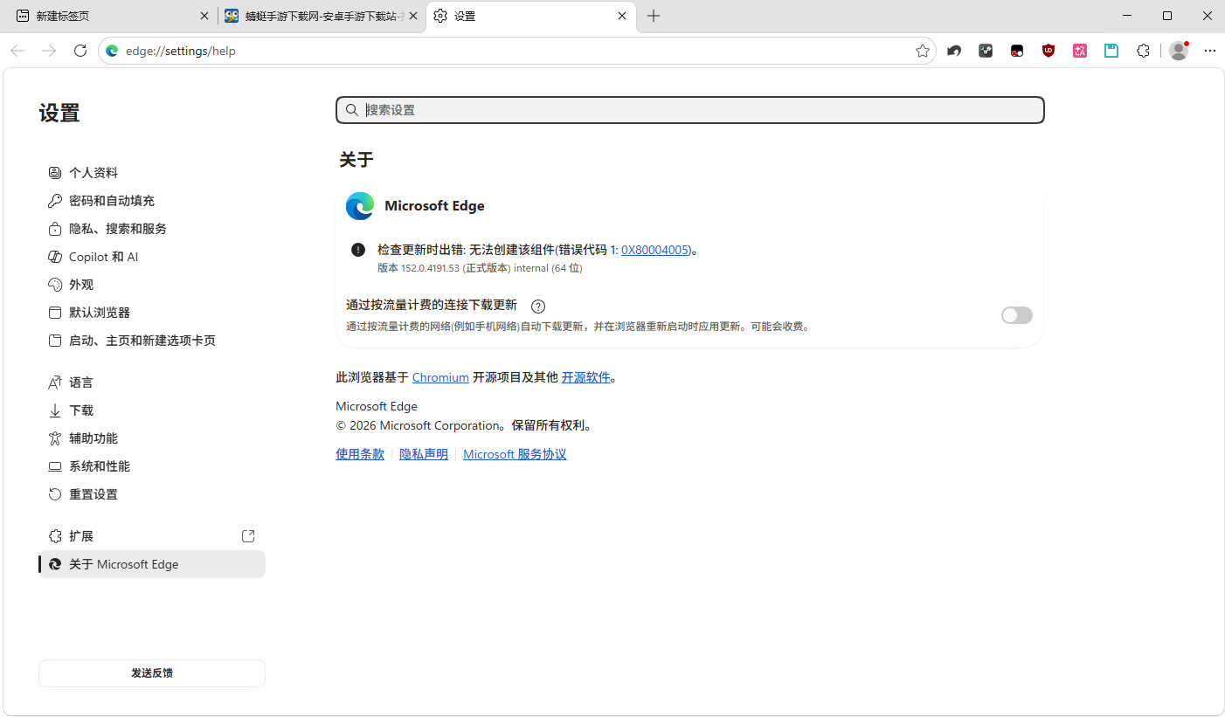Close the 新建标签页 tab

tap(204, 16)
